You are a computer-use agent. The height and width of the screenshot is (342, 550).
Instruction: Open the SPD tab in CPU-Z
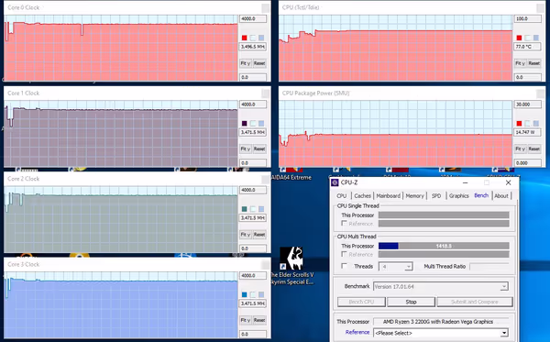click(x=436, y=195)
